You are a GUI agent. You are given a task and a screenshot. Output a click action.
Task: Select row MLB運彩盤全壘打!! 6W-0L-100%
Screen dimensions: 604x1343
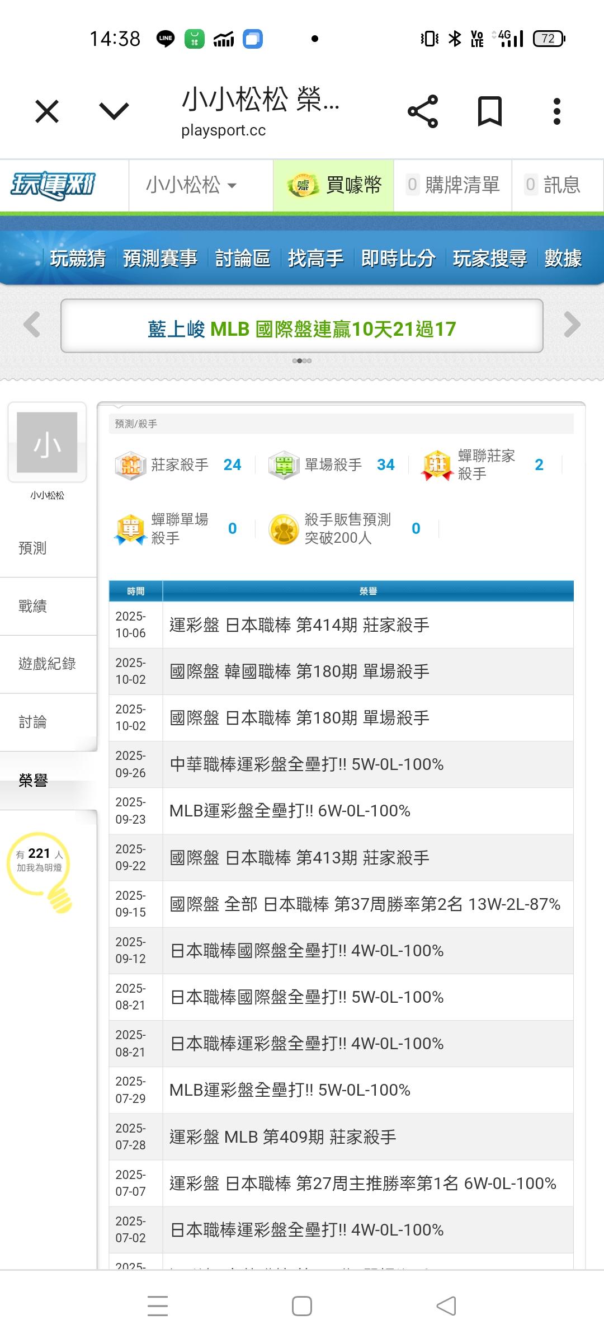click(x=341, y=810)
